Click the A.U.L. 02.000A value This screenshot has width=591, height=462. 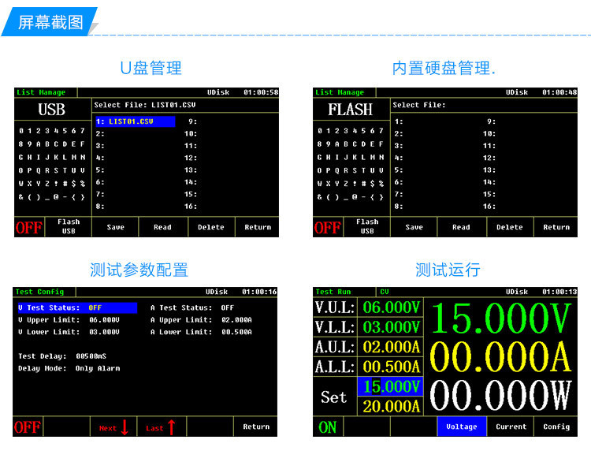click(391, 347)
